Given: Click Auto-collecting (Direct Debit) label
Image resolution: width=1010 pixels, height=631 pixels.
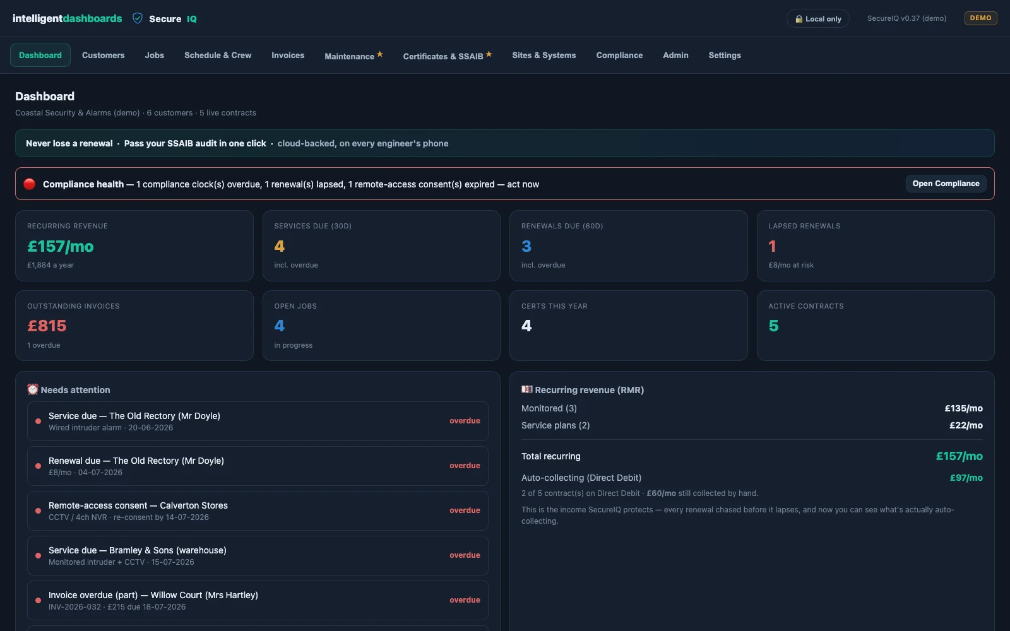Looking at the screenshot, I should point(581,478).
